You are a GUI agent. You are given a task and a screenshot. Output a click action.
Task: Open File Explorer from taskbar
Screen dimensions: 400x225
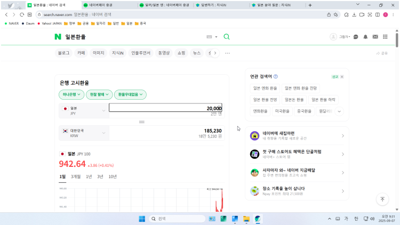246,219
